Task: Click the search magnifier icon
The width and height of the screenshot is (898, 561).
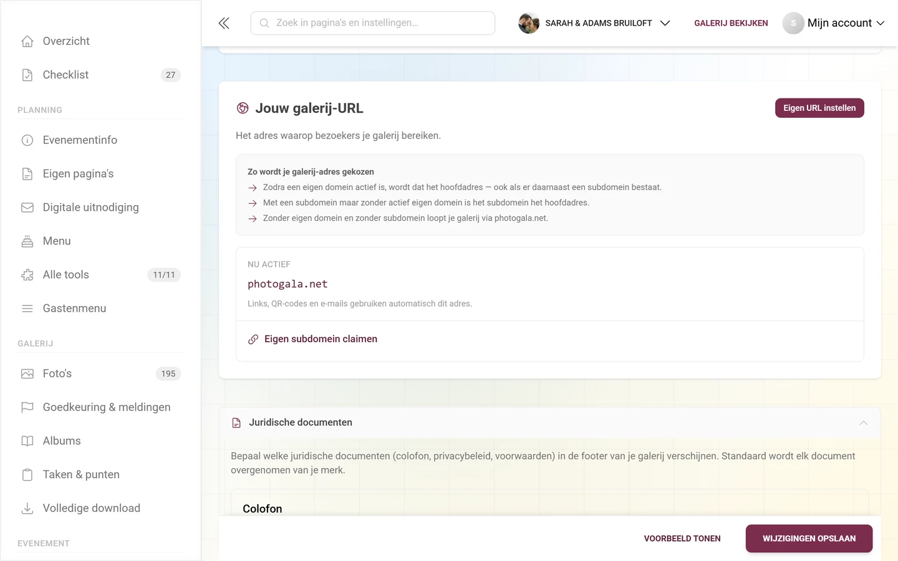Action: click(x=264, y=23)
